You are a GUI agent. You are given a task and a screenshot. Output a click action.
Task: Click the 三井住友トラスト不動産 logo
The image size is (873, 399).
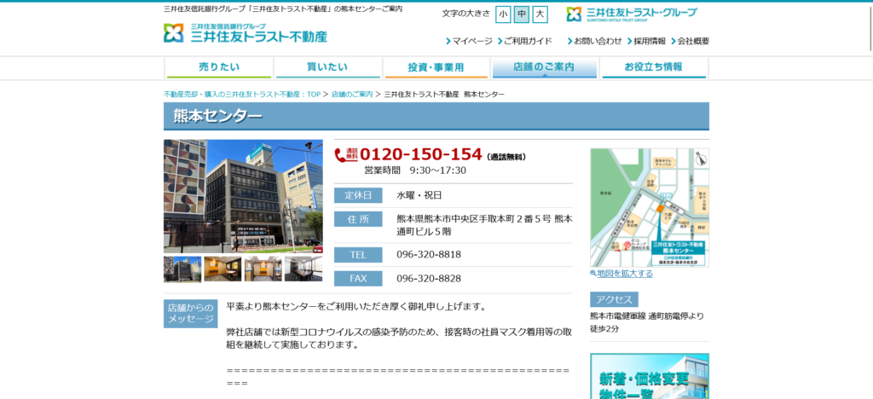point(246,33)
